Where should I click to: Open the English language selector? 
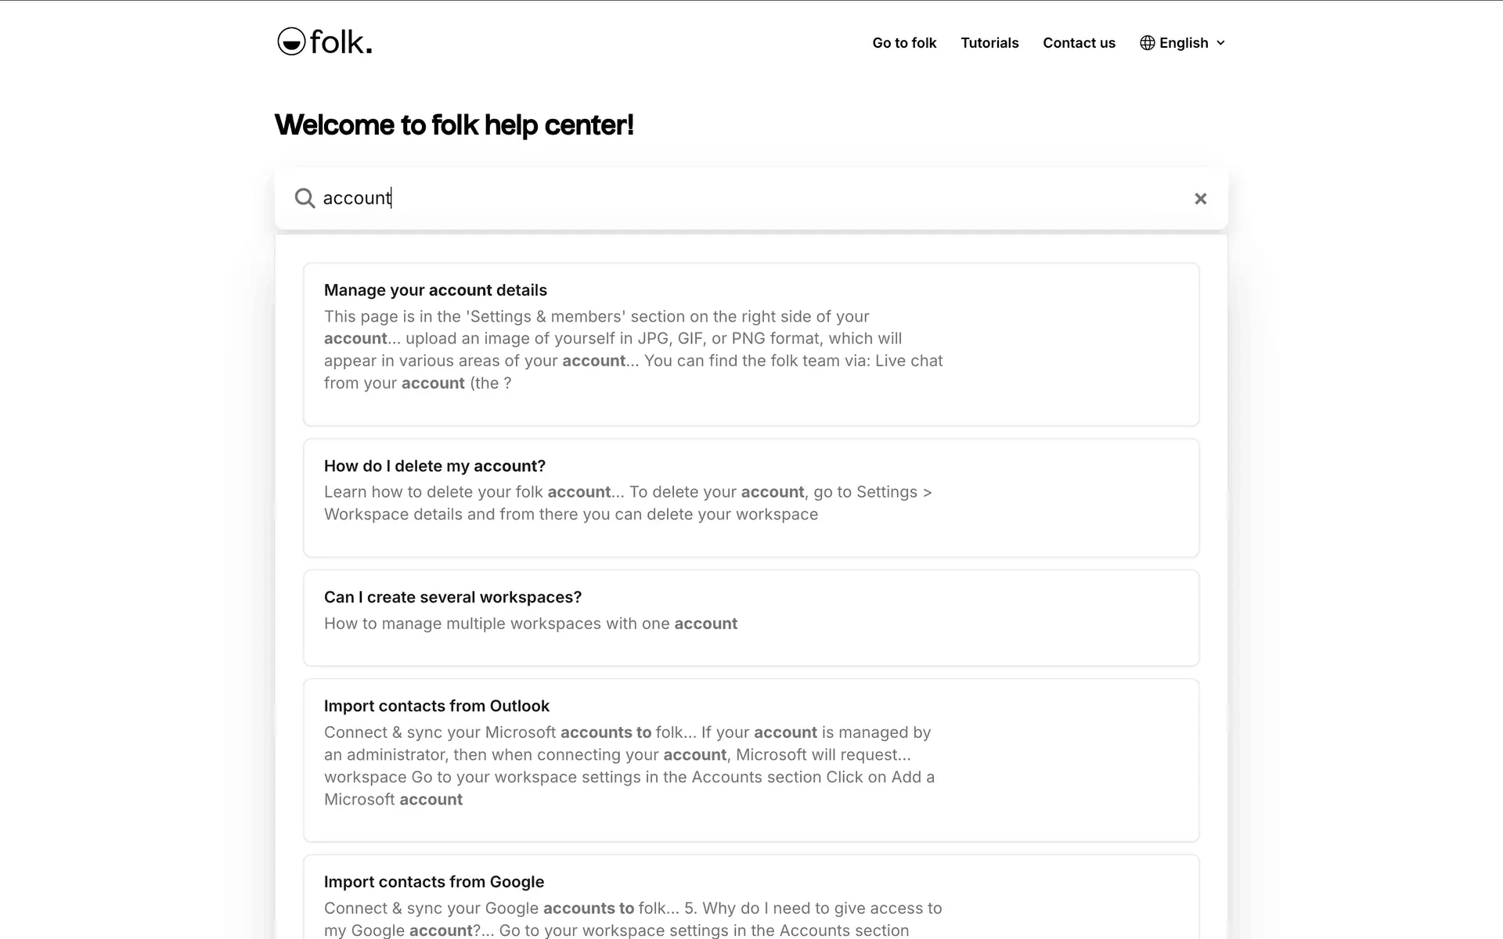pyautogui.click(x=1184, y=43)
